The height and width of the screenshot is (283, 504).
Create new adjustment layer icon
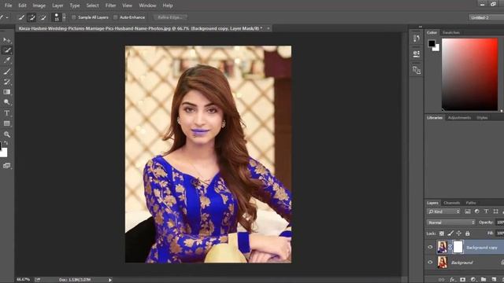pos(473,280)
